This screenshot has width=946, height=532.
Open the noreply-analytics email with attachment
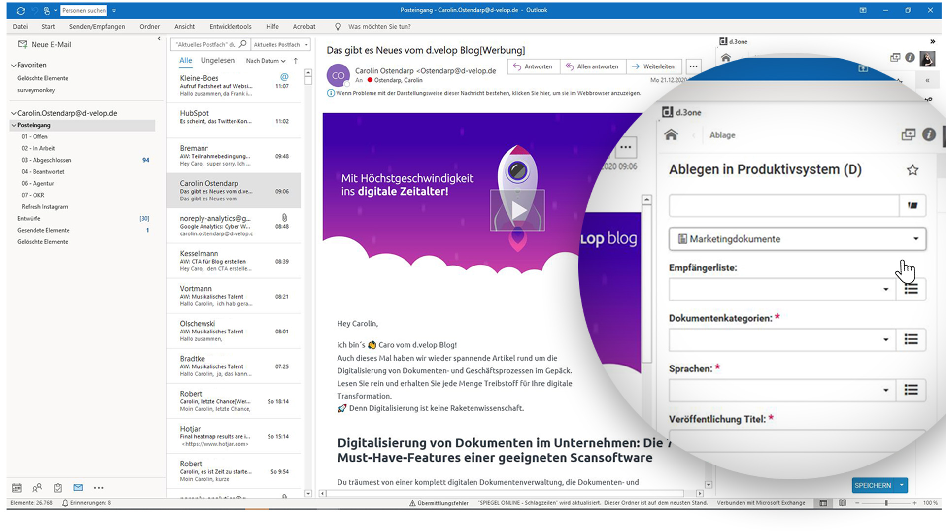point(234,226)
